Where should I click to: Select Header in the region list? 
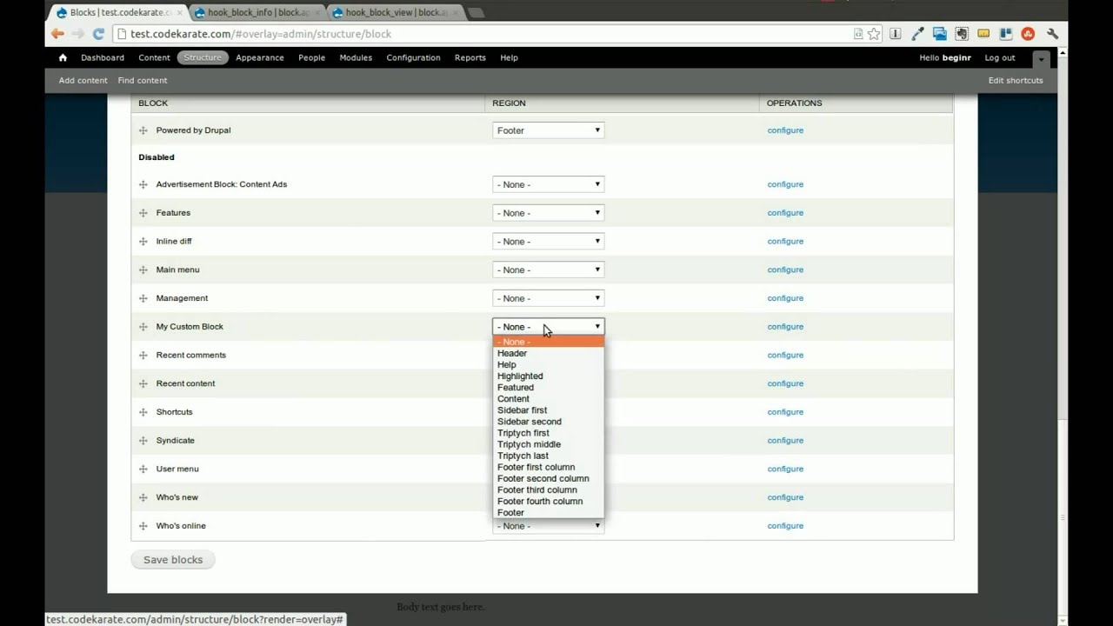548,353
